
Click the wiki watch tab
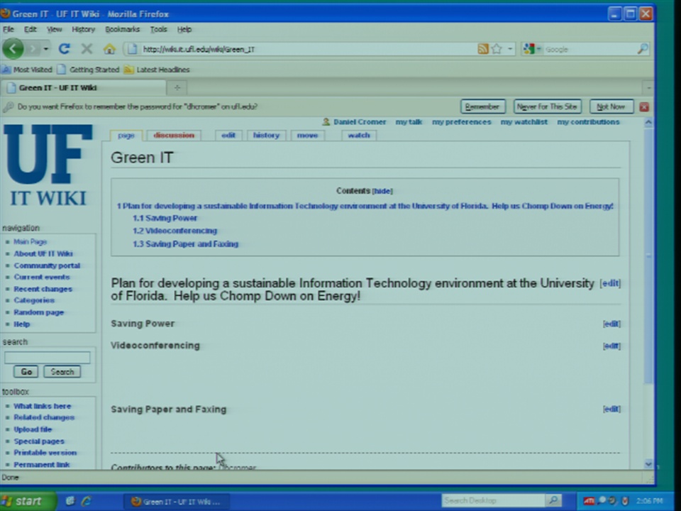tap(359, 135)
